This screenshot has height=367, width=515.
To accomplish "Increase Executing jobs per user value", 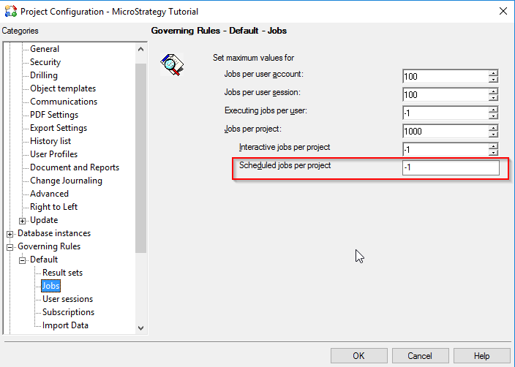I will 493,110.
